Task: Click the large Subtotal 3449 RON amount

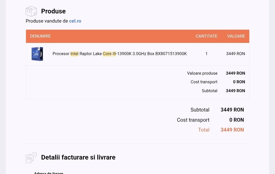Action: 232,110
